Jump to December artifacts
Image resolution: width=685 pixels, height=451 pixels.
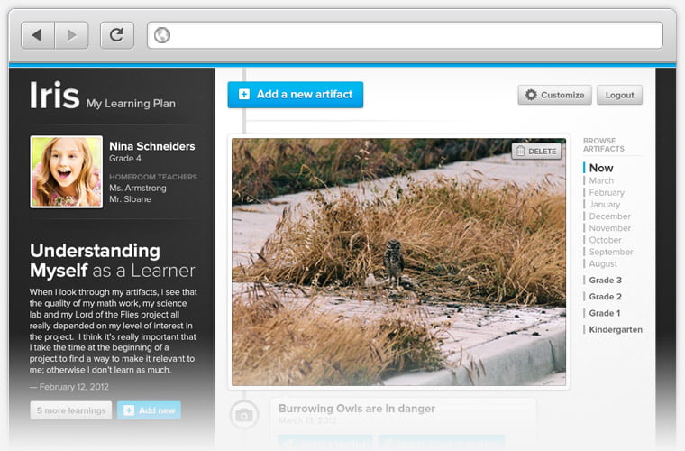tap(609, 216)
